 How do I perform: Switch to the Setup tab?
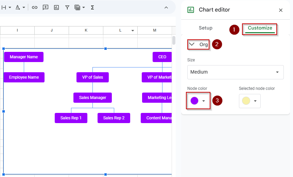point(206,28)
